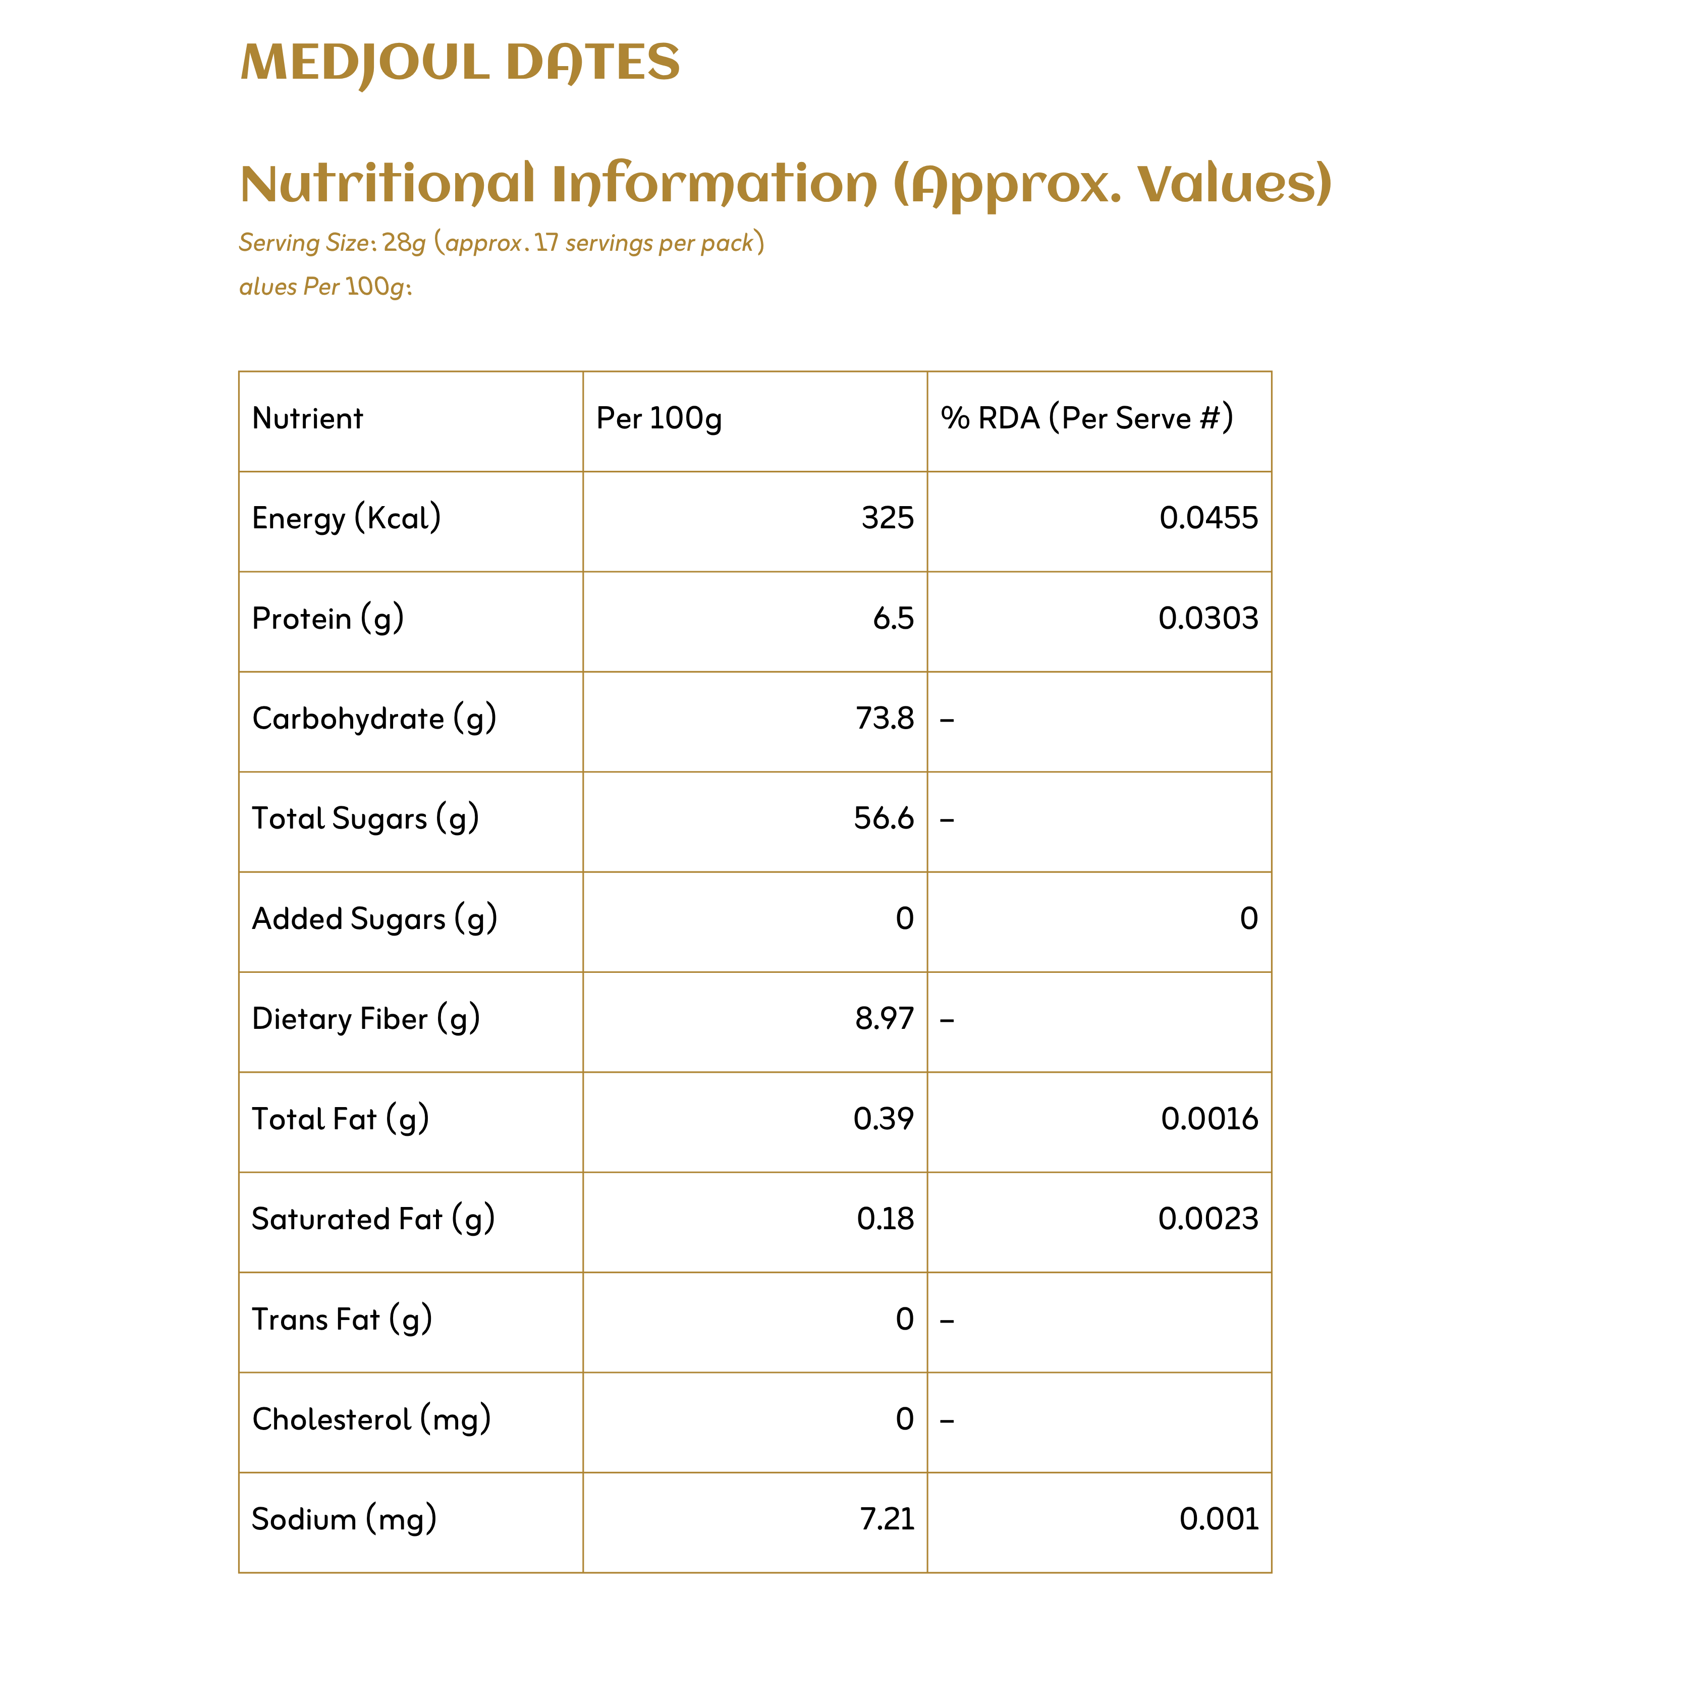
Task: Select the Nutritional Information heading
Action: [785, 184]
